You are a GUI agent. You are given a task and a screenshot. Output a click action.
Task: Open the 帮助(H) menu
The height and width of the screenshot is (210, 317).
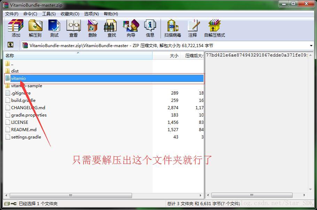(111, 14)
